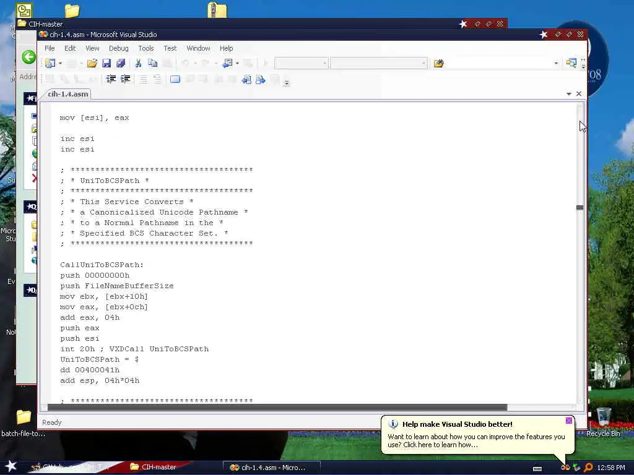This screenshot has height=475, width=634.
Task: Cut selection with the scissors icon
Action: [138, 63]
